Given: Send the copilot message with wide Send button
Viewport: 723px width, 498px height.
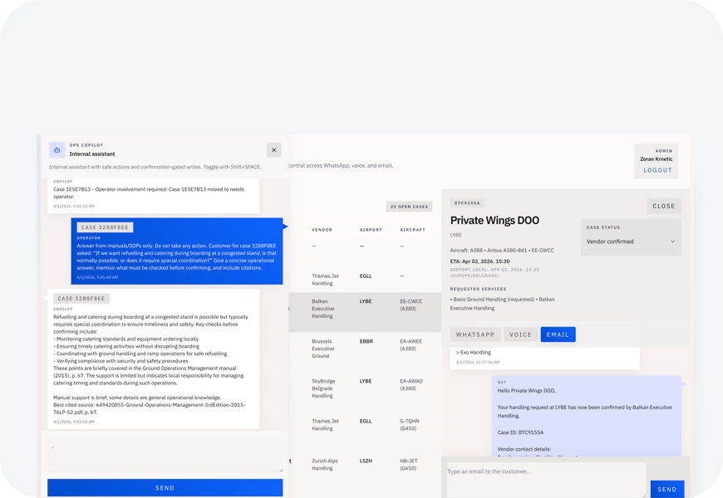Looking at the screenshot, I should click(165, 488).
